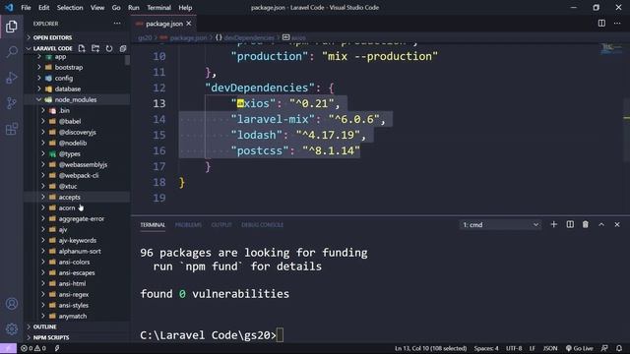The image size is (630, 354).
Task: Expand the Open Editors section
Action: point(52,37)
